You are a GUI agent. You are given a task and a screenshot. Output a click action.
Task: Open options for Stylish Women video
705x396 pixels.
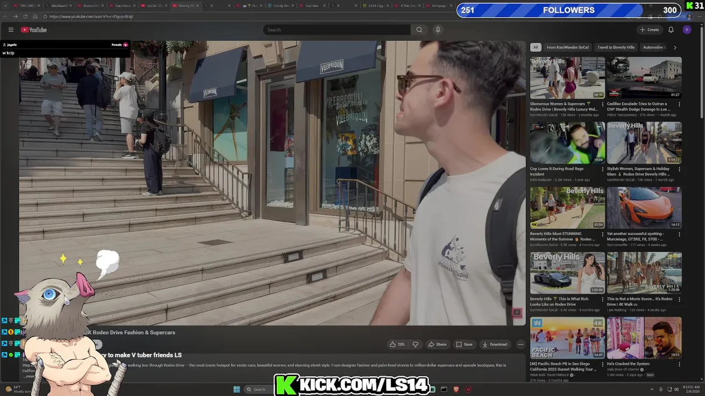pyautogui.click(x=679, y=169)
